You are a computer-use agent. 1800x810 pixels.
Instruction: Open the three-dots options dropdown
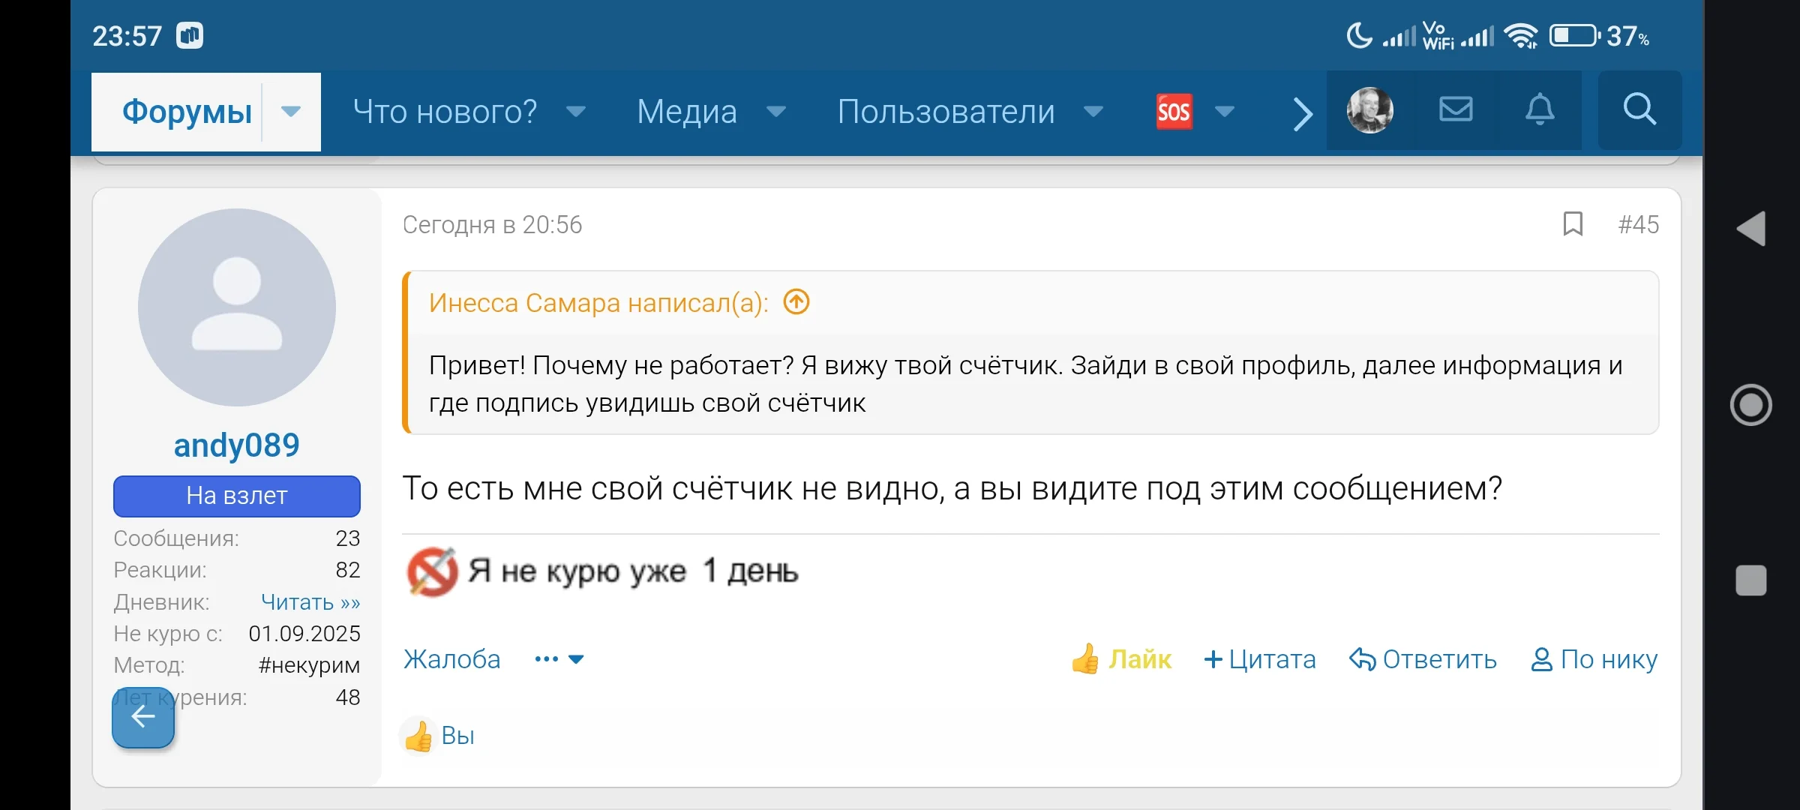(558, 658)
